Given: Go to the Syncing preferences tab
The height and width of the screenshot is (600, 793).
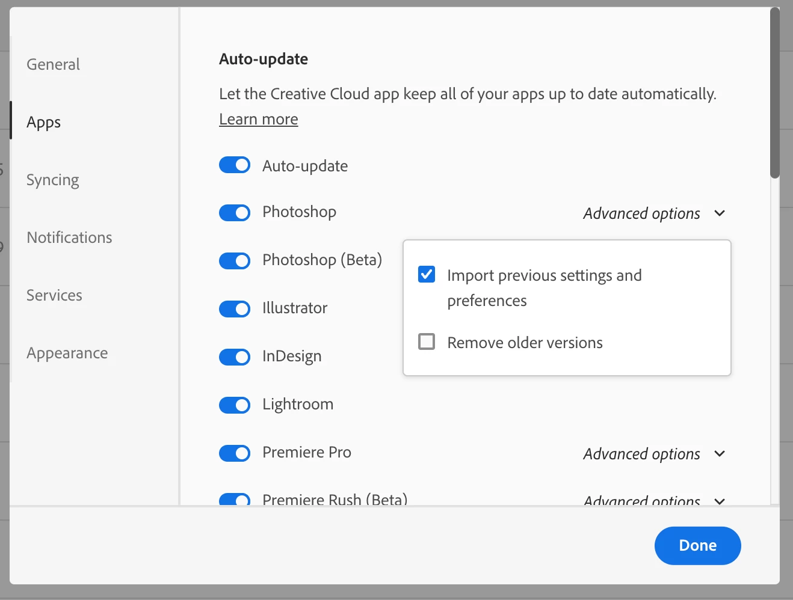Looking at the screenshot, I should [53, 180].
